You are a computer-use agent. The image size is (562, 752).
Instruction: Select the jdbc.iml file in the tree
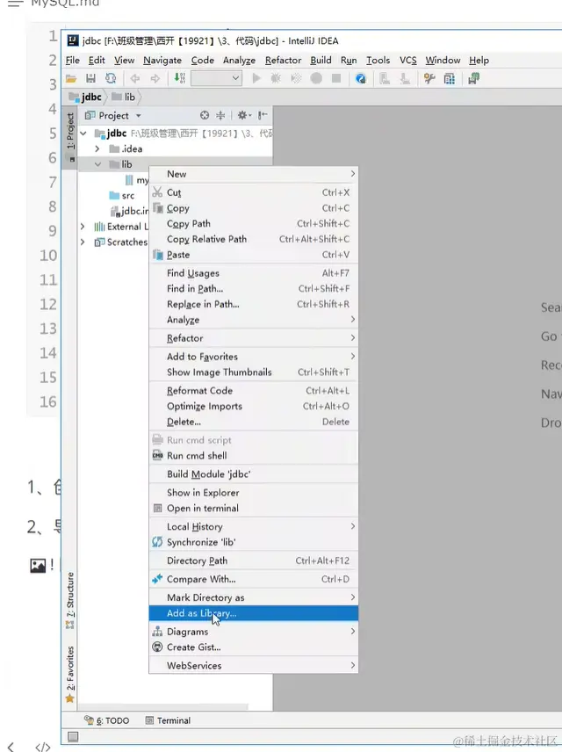(x=129, y=211)
